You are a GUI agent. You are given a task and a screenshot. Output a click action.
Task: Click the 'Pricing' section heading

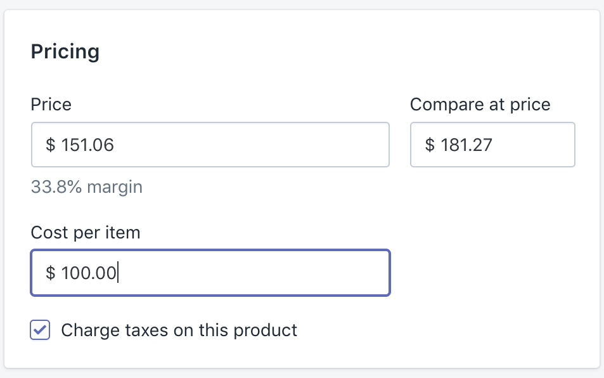point(65,52)
